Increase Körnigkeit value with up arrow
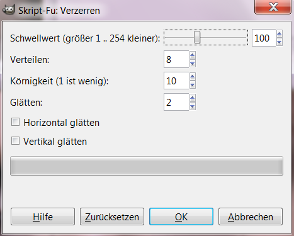Image resolution: width=294 pixels, height=236 pixels. pos(192,77)
